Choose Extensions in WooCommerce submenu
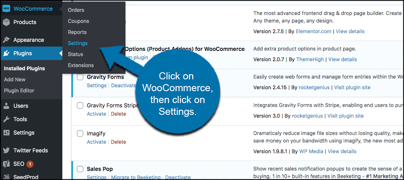 point(81,66)
